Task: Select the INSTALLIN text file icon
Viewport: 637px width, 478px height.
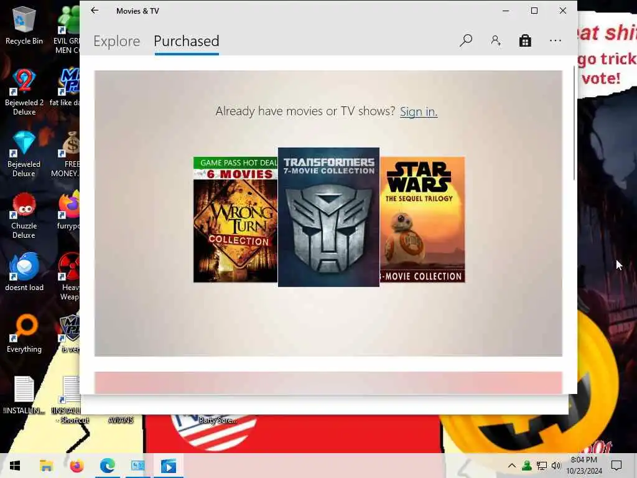Action: click(x=24, y=395)
